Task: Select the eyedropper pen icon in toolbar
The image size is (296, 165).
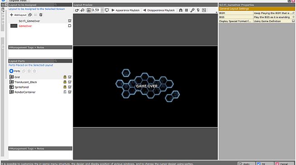Action: point(192,10)
